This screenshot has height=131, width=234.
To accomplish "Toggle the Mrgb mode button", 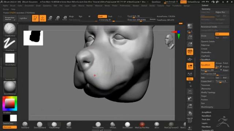I will (x=71, y=16).
